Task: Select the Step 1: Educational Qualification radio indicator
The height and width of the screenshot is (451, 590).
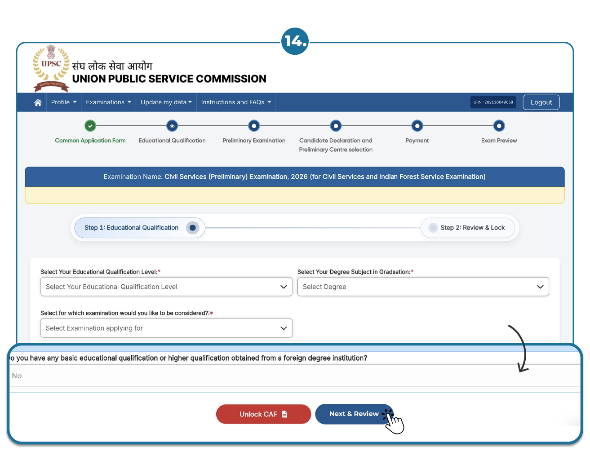Action: point(193,228)
